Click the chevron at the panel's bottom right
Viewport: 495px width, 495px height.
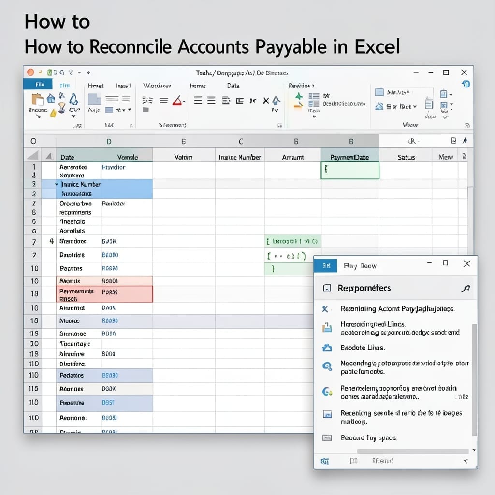(x=466, y=461)
